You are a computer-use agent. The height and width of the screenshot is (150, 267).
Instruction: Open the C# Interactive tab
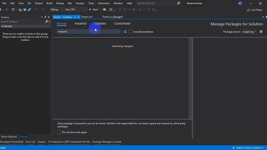(69, 142)
